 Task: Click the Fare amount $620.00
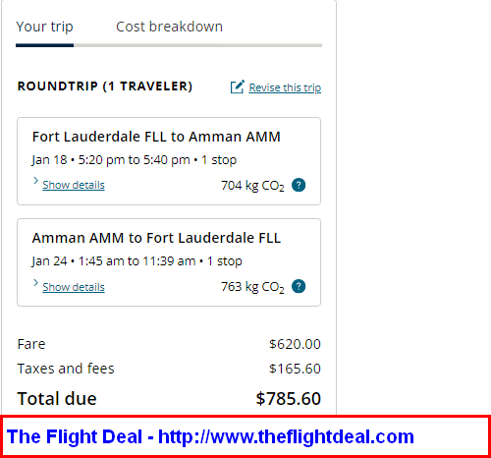(x=295, y=344)
